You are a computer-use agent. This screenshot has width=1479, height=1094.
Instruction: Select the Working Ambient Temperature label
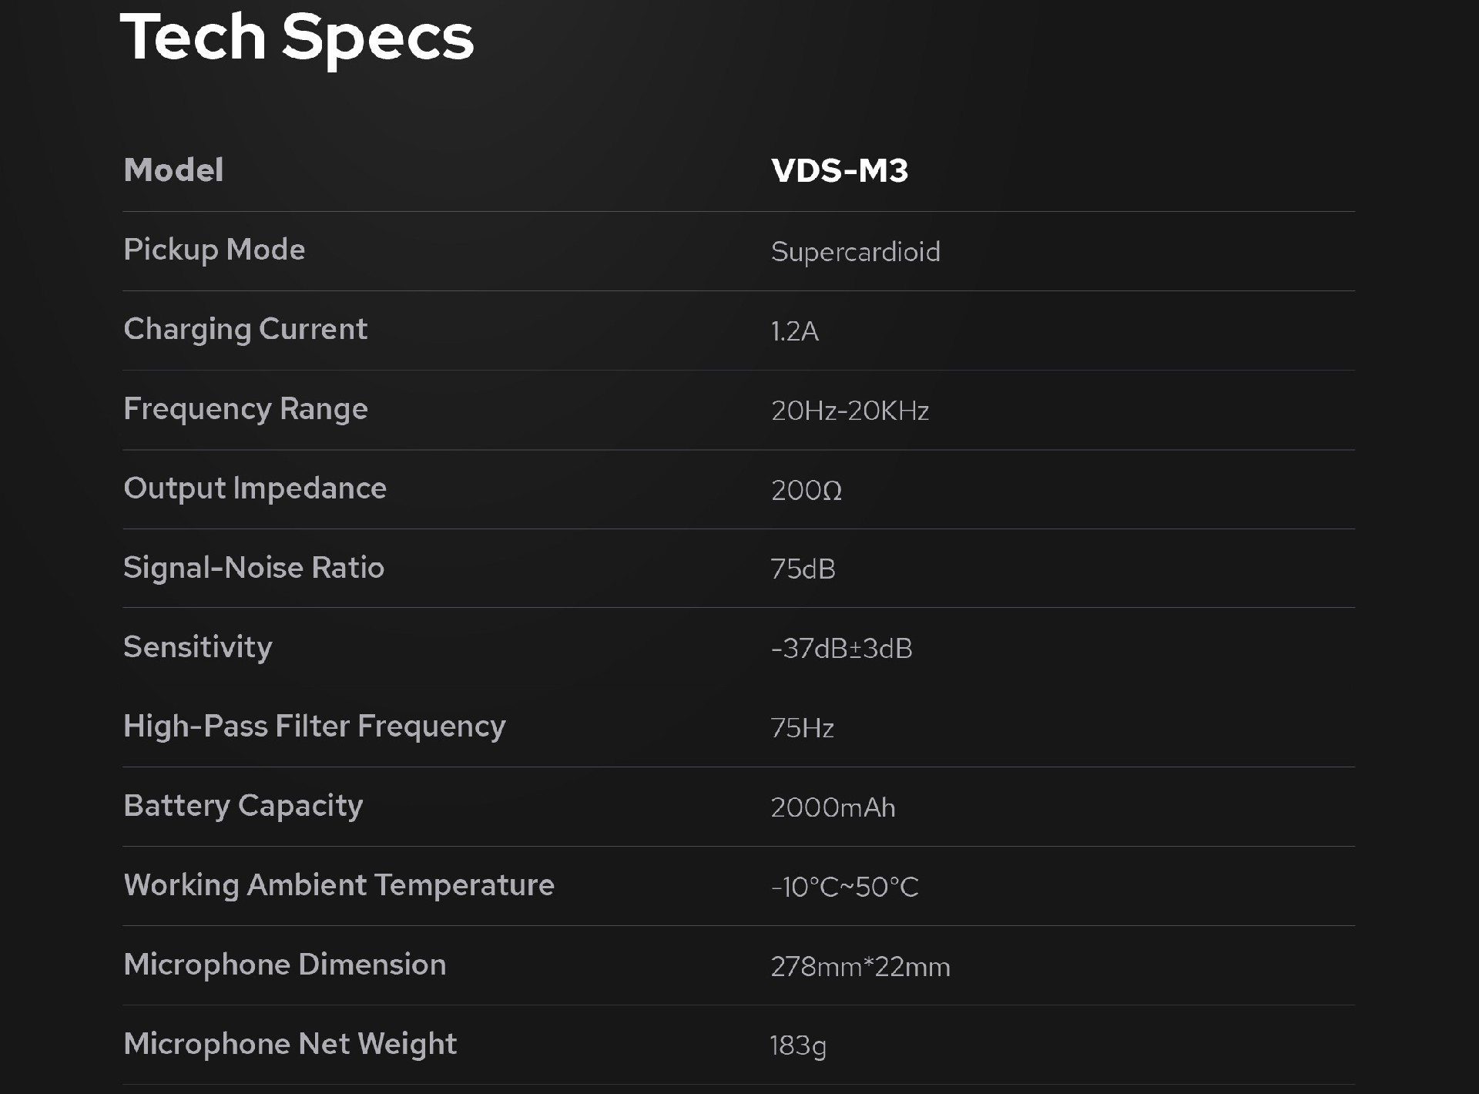(x=339, y=885)
